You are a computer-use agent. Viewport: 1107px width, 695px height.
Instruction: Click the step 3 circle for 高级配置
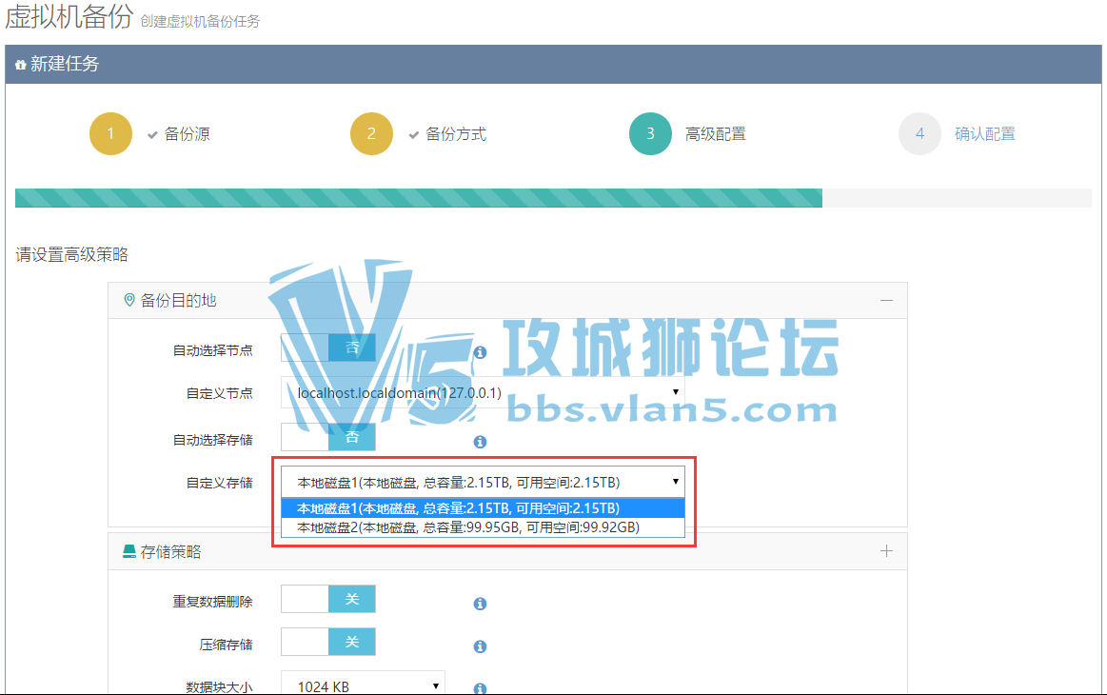click(x=650, y=133)
